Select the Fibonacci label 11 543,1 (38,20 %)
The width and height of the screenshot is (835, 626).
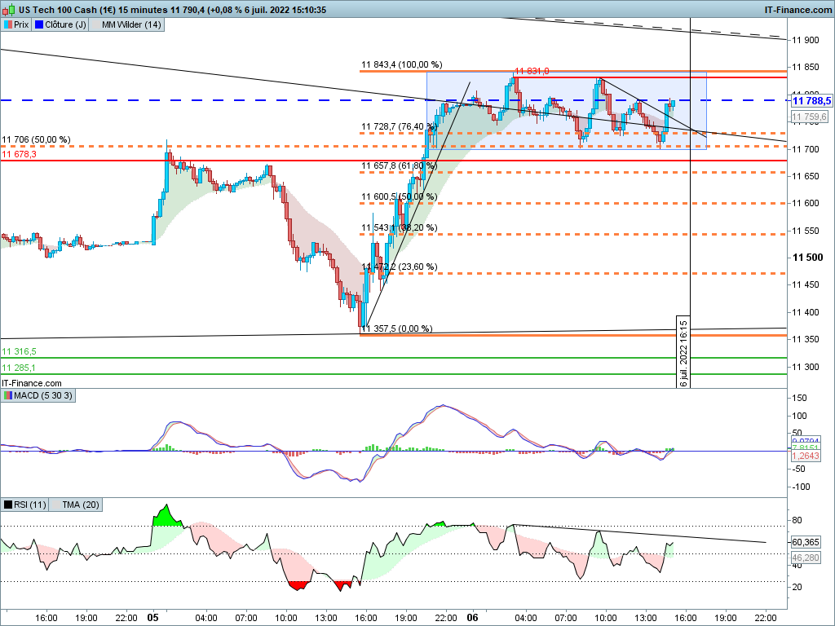point(400,227)
